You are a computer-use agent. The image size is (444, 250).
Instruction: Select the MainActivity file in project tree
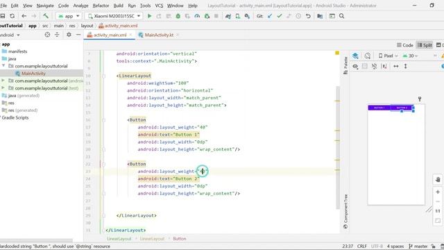pyautogui.click(x=33, y=74)
